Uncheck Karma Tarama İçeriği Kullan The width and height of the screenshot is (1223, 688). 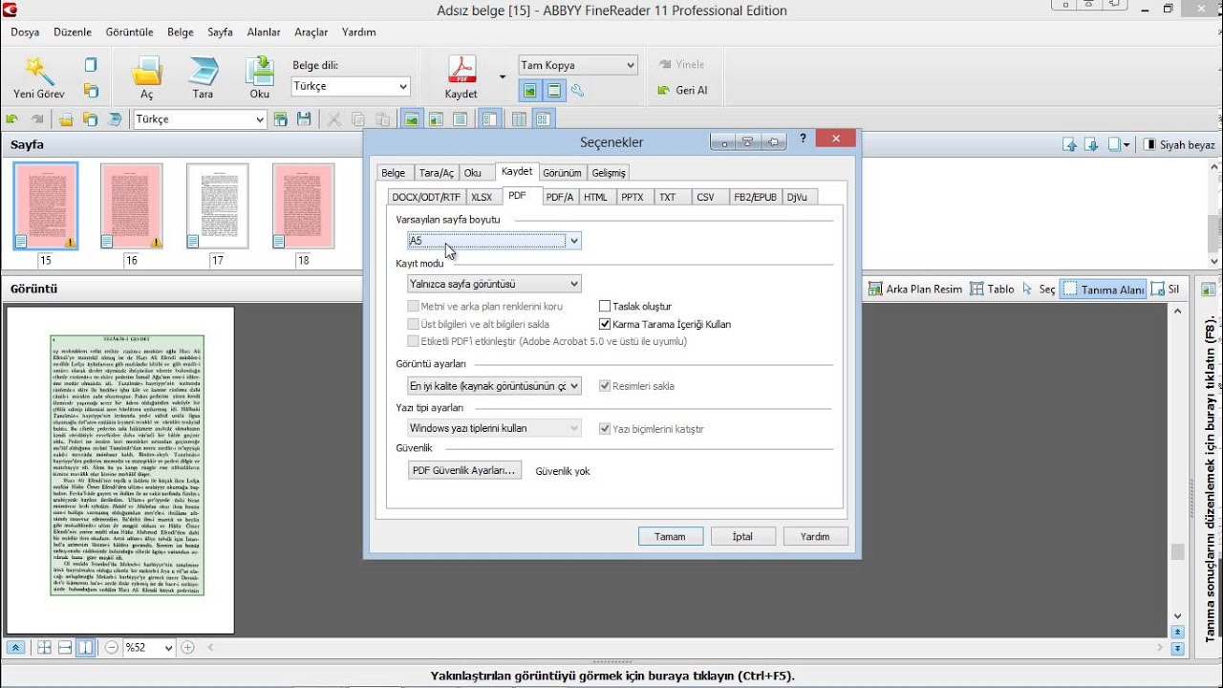(605, 324)
